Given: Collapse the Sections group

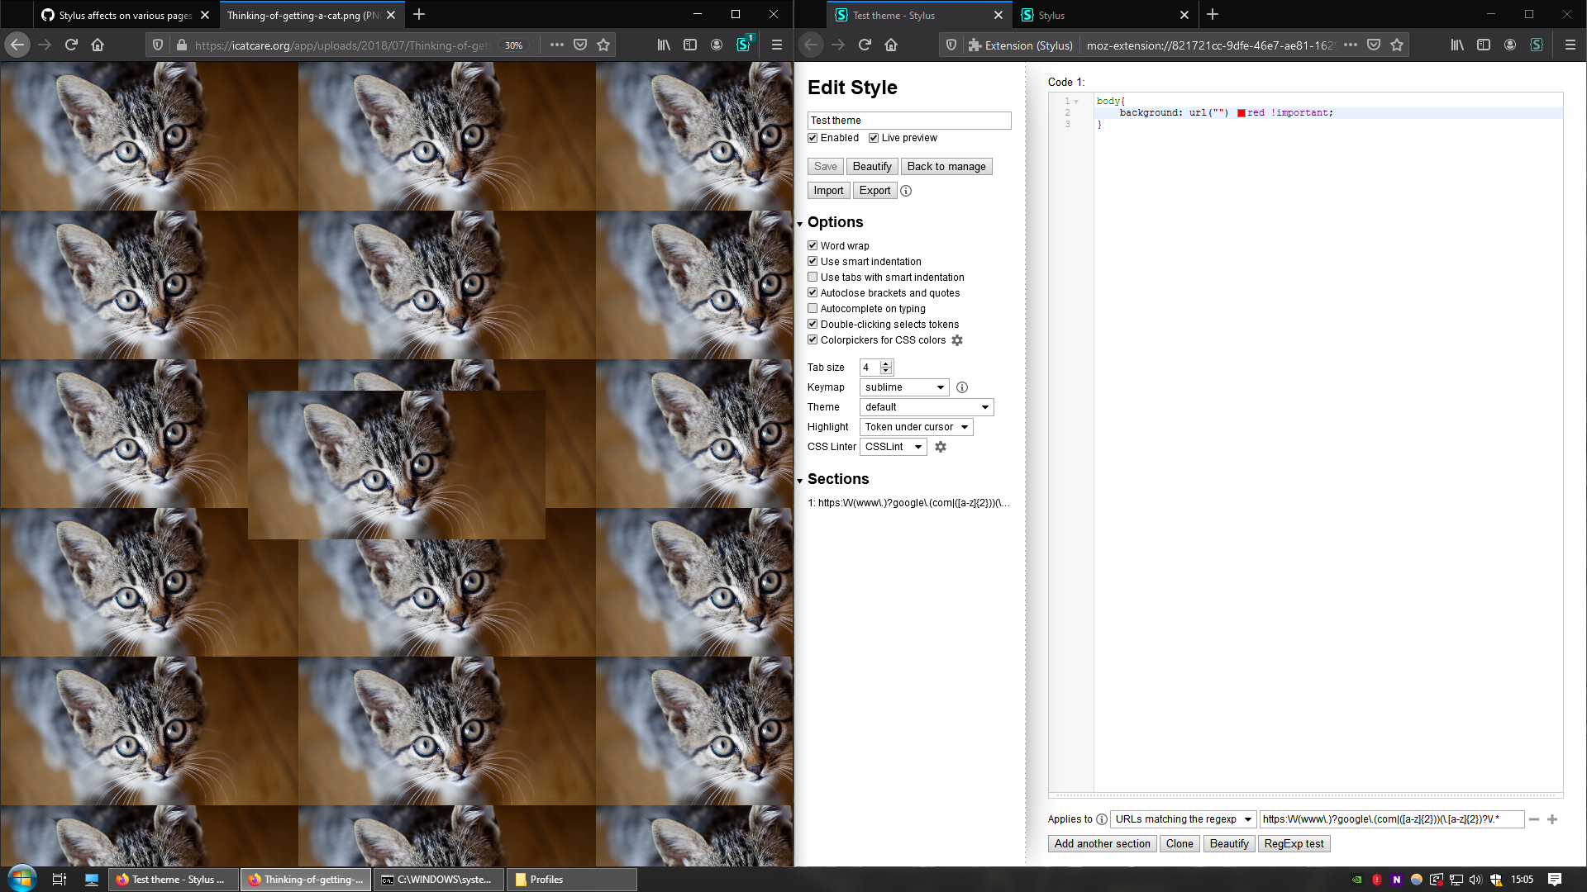Looking at the screenshot, I should [x=799, y=480].
